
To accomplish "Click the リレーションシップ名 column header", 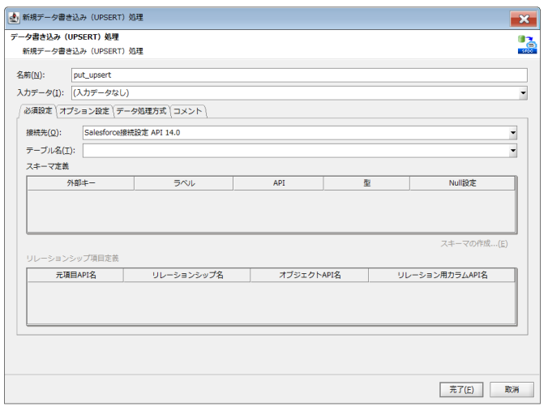I will coord(186,276).
